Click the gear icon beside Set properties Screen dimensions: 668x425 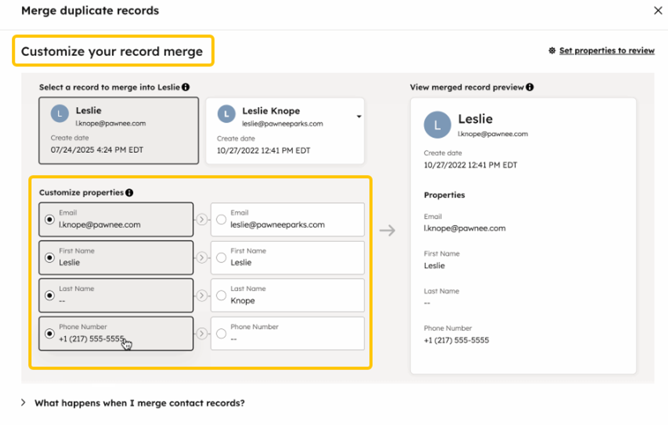pyautogui.click(x=552, y=50)
